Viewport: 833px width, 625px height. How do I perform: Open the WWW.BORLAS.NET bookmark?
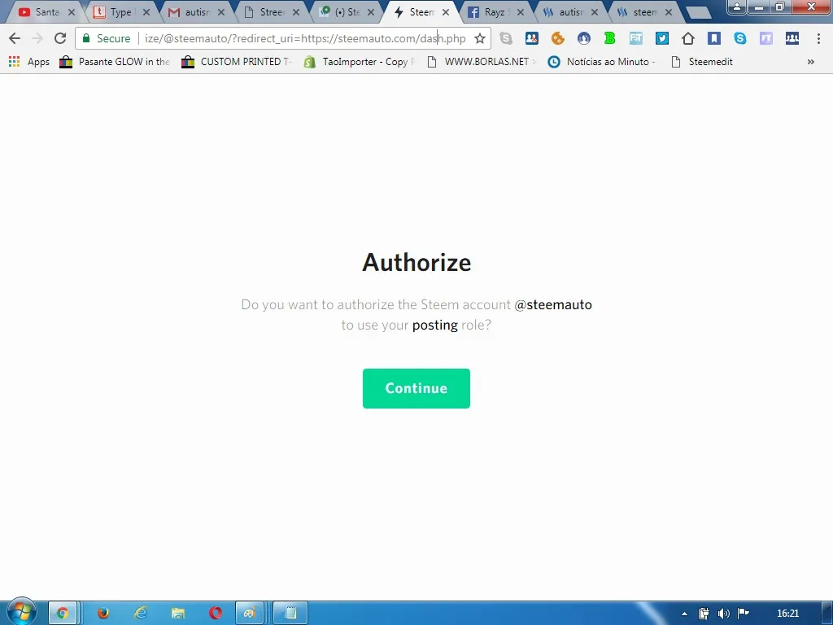482,62
